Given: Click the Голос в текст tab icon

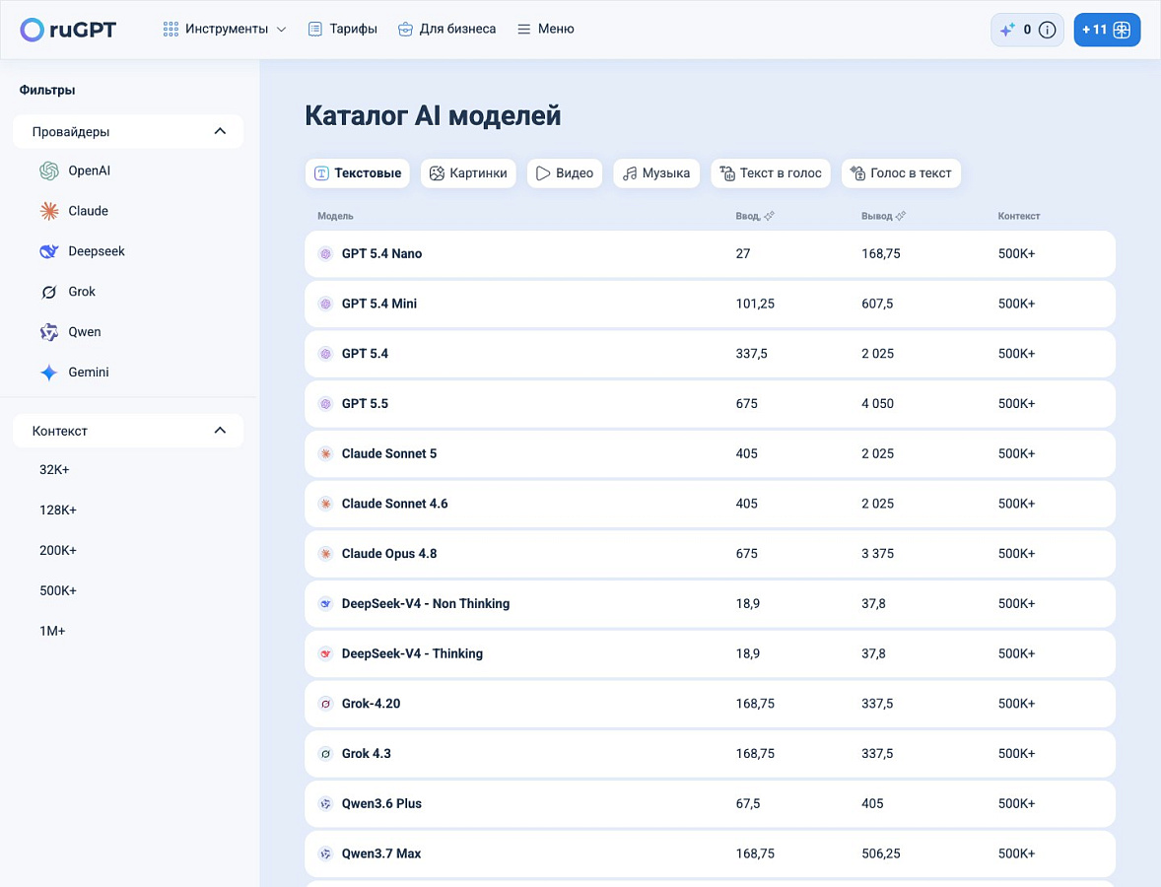Looking at the screenshot, I should (857, 173).
